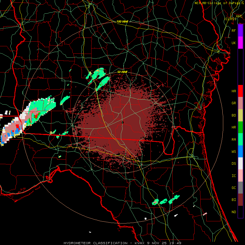This screenshot has height=245, width=245.
Task: Click the '50 NMI' range ring label
Action: [122, 72]
